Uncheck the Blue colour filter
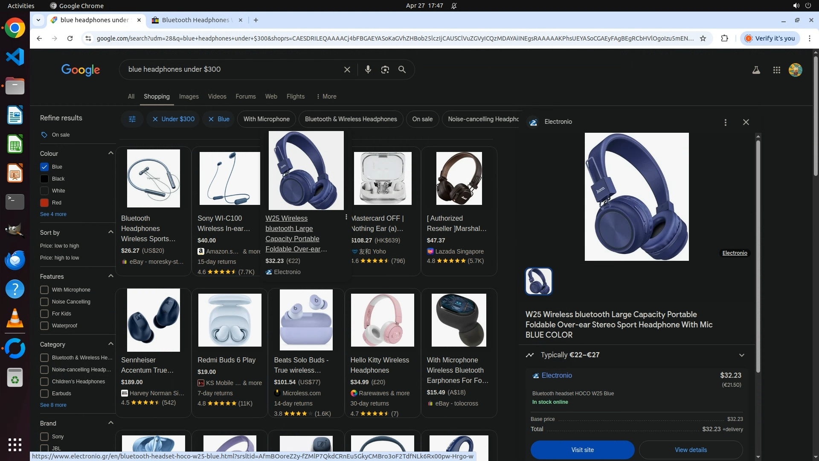The height and width of the screenshot is (461, 819). [44, 167]
